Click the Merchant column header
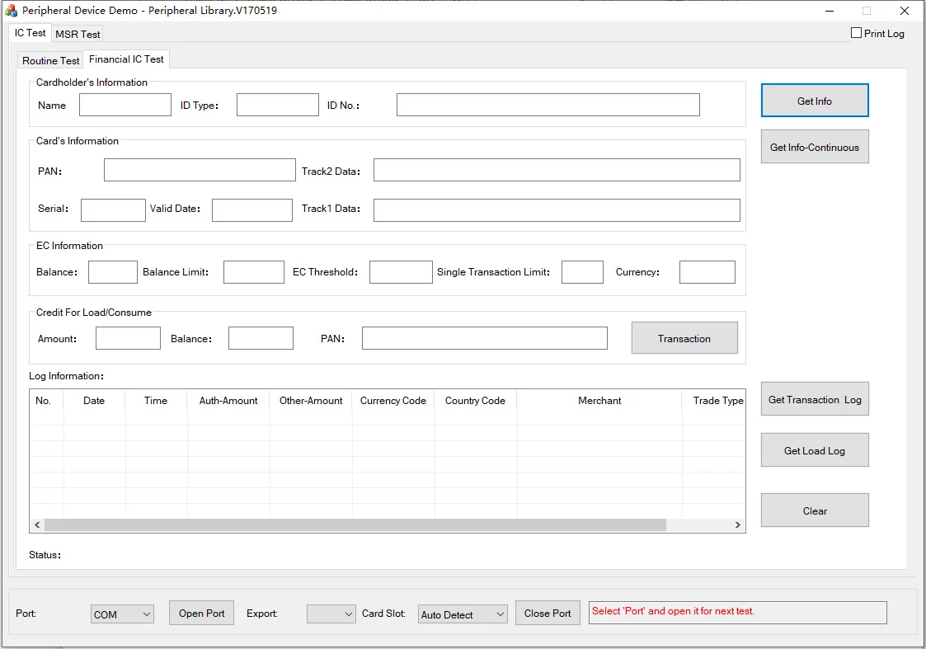The width and height of the screenshot is (926, 649). pos(599,401)
